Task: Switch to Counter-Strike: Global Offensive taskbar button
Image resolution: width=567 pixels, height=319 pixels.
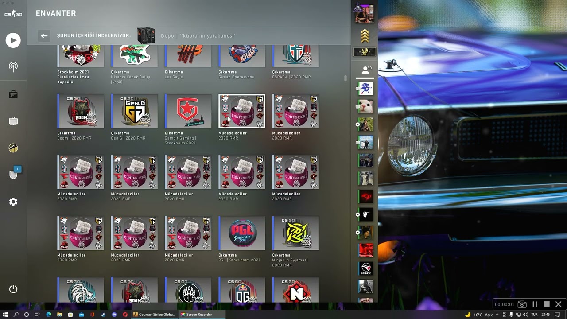Action: click(155, 315)
